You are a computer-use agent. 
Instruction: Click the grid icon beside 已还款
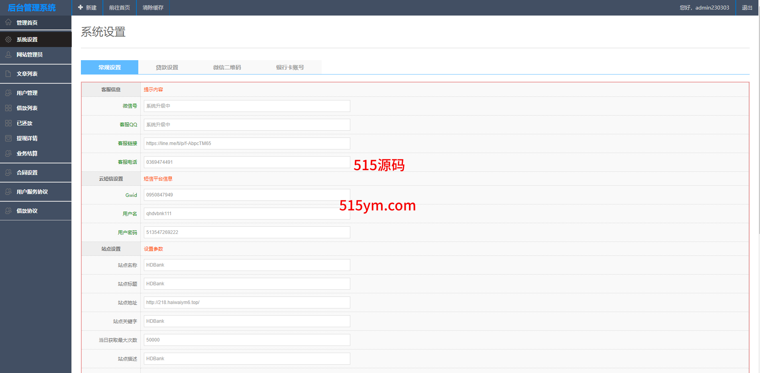pyautogui.click(x=8, y=123)
